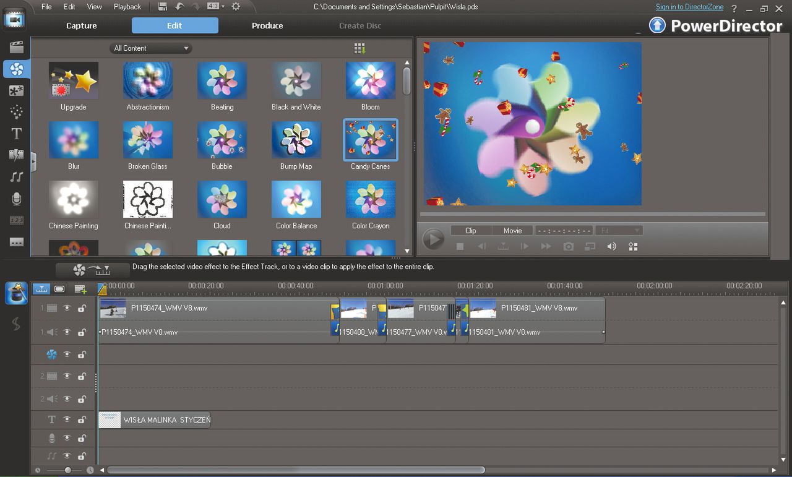
Task: Click Sign in to DirectorZone link
Action: 689,7
